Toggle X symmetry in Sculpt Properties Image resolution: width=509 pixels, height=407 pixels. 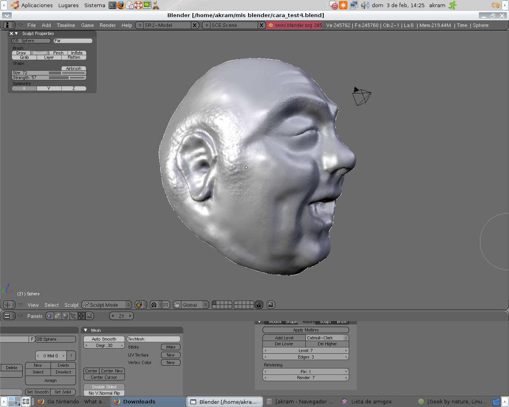[24, 88]
